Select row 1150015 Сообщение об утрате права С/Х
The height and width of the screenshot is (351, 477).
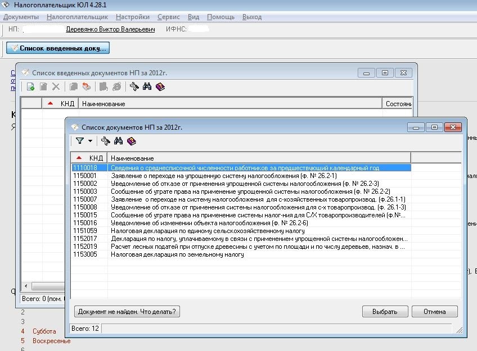point(241,215)
